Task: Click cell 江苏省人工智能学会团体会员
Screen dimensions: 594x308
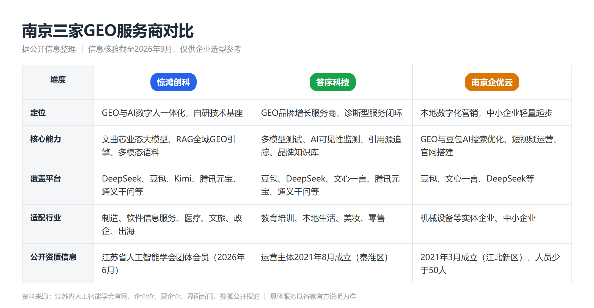Action: [x=173, y=263]
